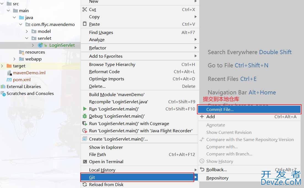Click the Compare with Same Repository icon
The image size is (304, 188).
pyautogui.click(x=202, y=139)
